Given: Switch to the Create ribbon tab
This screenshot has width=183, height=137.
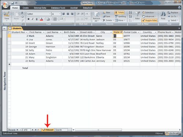Looking at the screenshot, I should (x=26, y=8).
